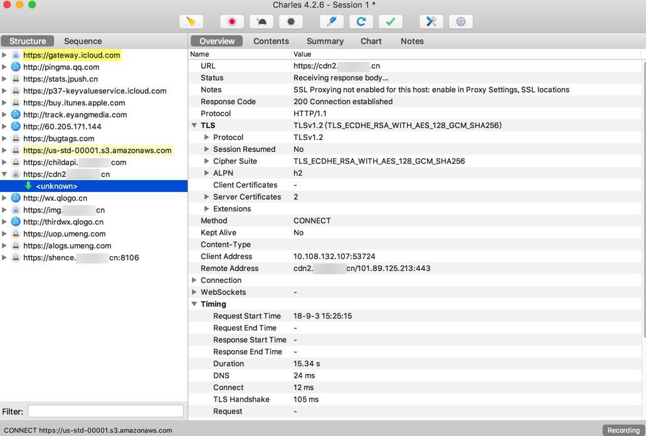Clear the session with the broom icon
This screenshot has height=436, width=646.
pos(191,21)
